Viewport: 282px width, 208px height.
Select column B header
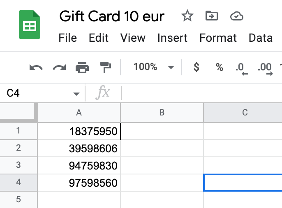(162, 113)
